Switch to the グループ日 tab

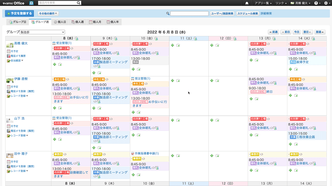(x=18, y=22)
